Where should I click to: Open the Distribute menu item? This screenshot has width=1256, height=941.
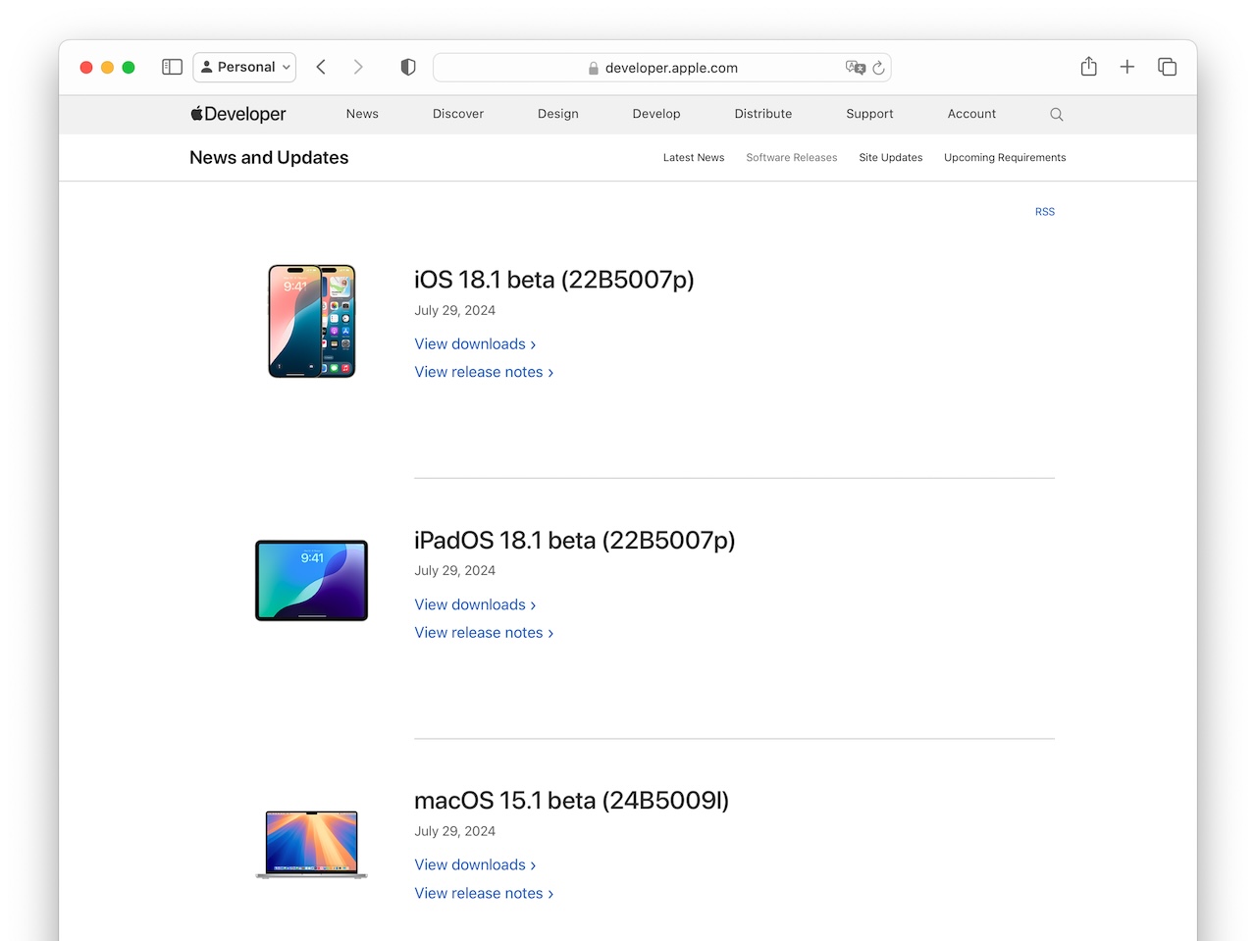pos(763,114)
